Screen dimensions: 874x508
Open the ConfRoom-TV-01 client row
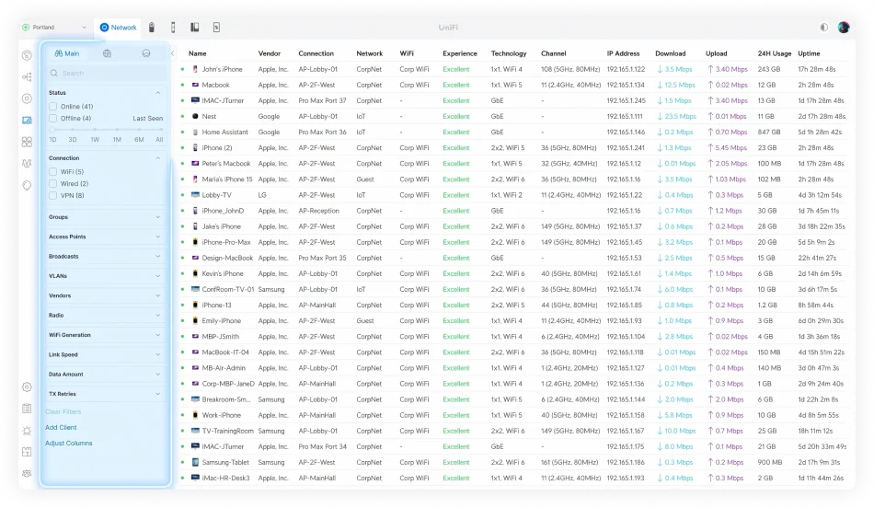click(x=512, y=289)
